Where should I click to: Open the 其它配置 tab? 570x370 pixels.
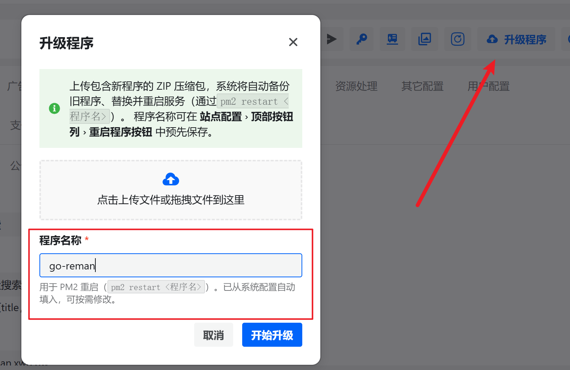(x=422, y=86)
